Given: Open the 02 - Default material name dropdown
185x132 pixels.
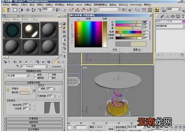Looking at the screenshot, I should (x=34, y=66).
